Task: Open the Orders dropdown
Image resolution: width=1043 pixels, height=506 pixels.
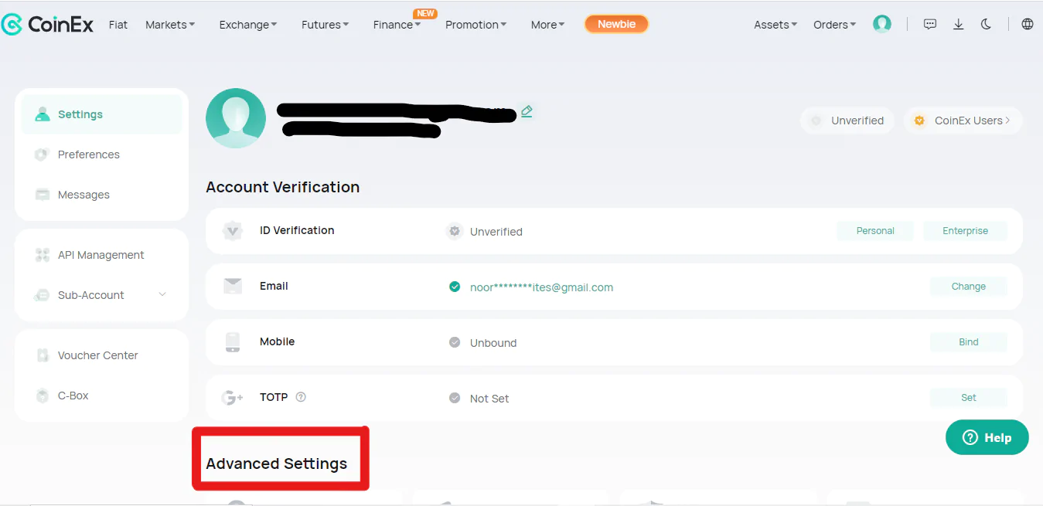Action: point(835,25)
